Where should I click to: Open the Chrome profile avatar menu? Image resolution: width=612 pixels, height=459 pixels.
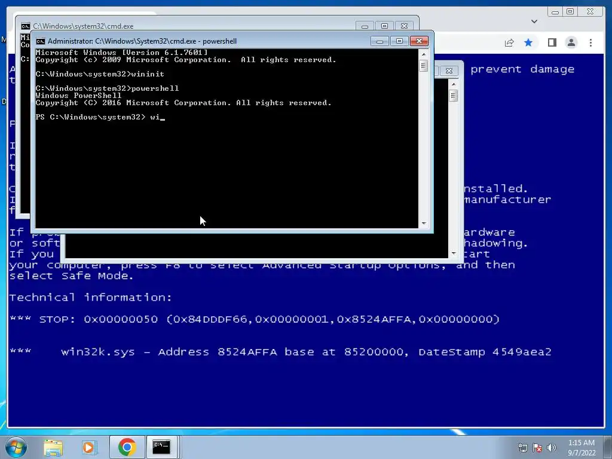click(x=571, y=42)
